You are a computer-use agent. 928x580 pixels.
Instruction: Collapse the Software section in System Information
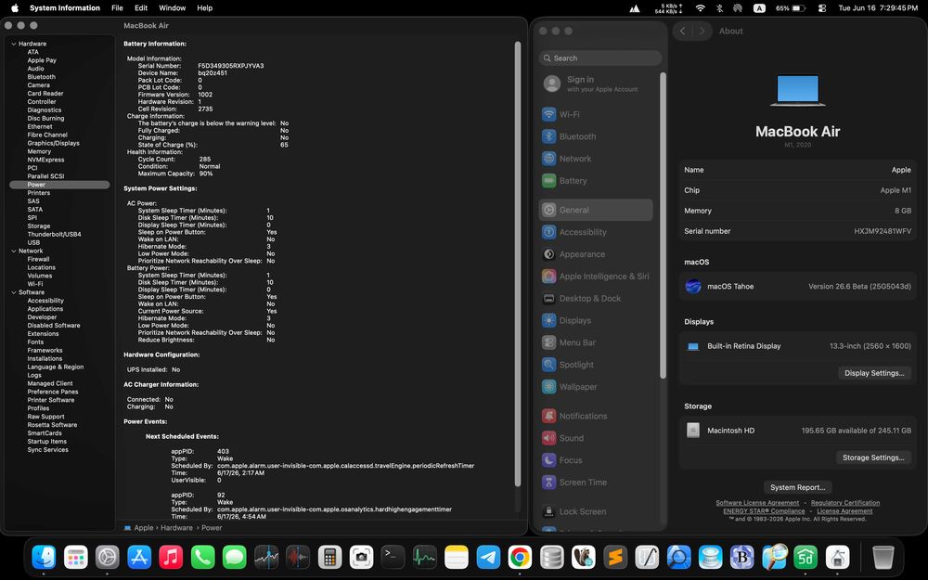[14, 292]
